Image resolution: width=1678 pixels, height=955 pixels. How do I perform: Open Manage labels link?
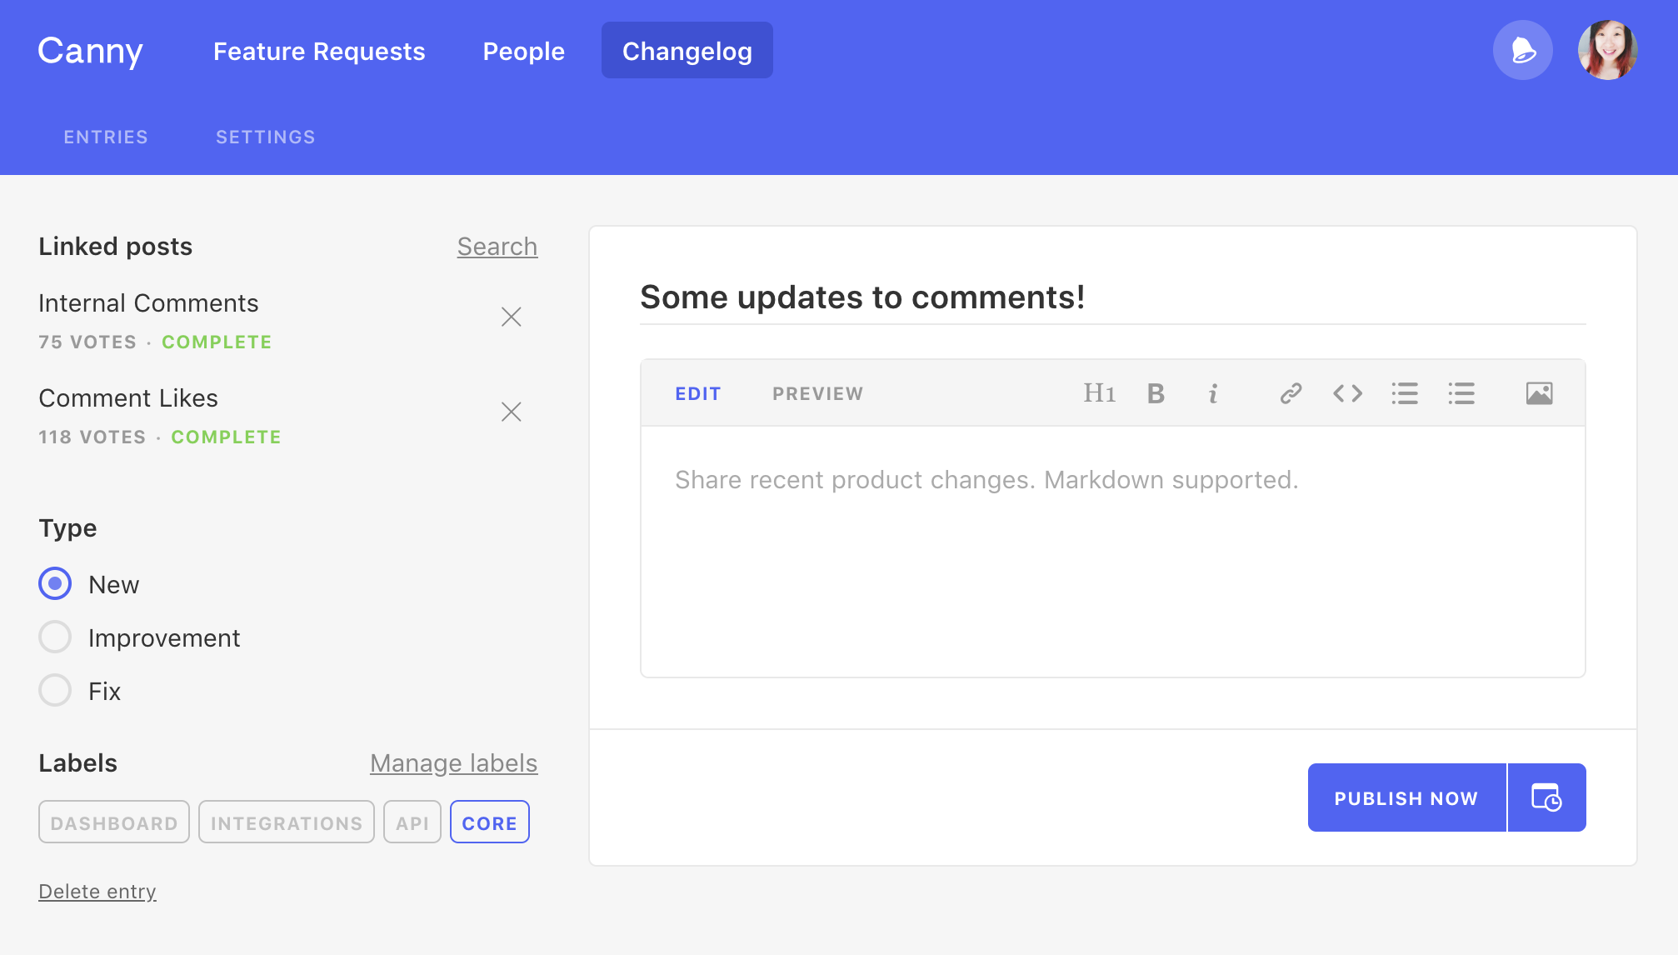pos(454,763)
